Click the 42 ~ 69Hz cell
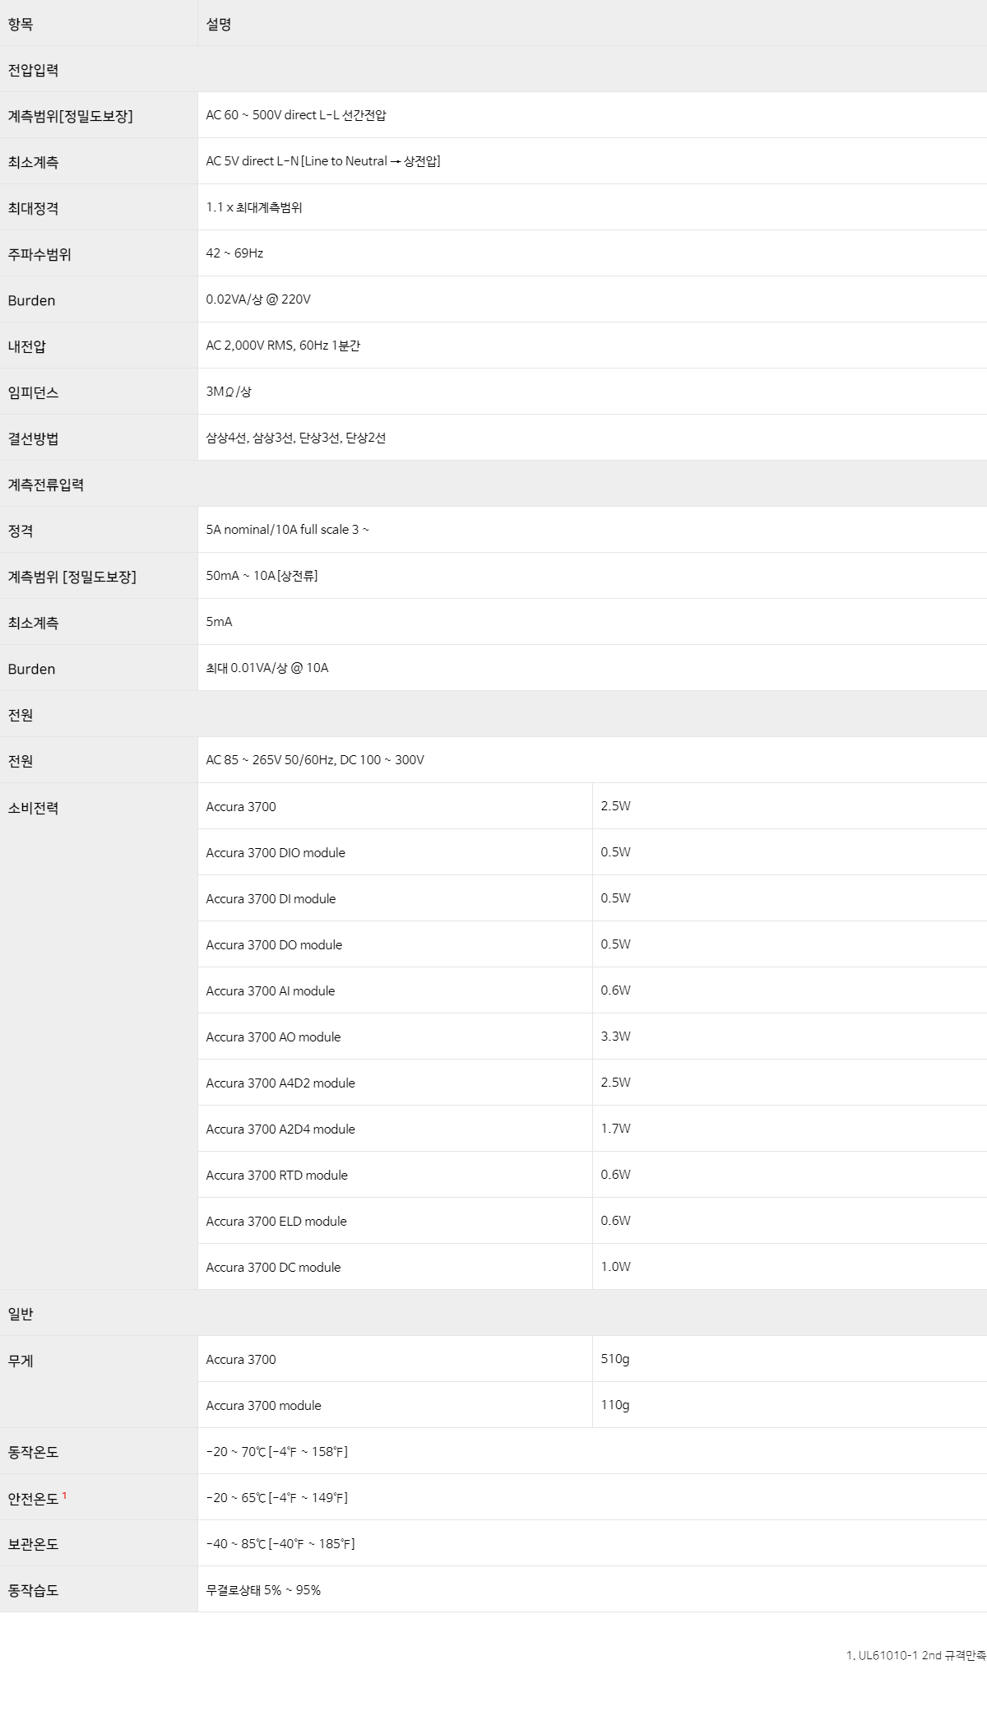 (x=592, y=253)
